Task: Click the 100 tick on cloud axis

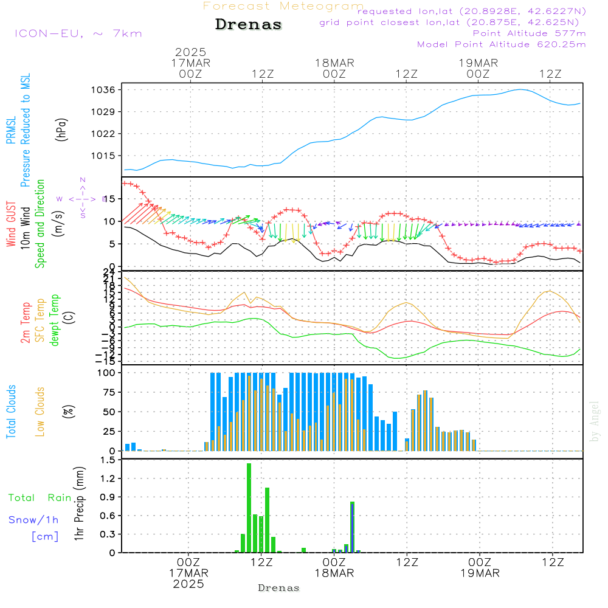Action: [x=106, y=373]
